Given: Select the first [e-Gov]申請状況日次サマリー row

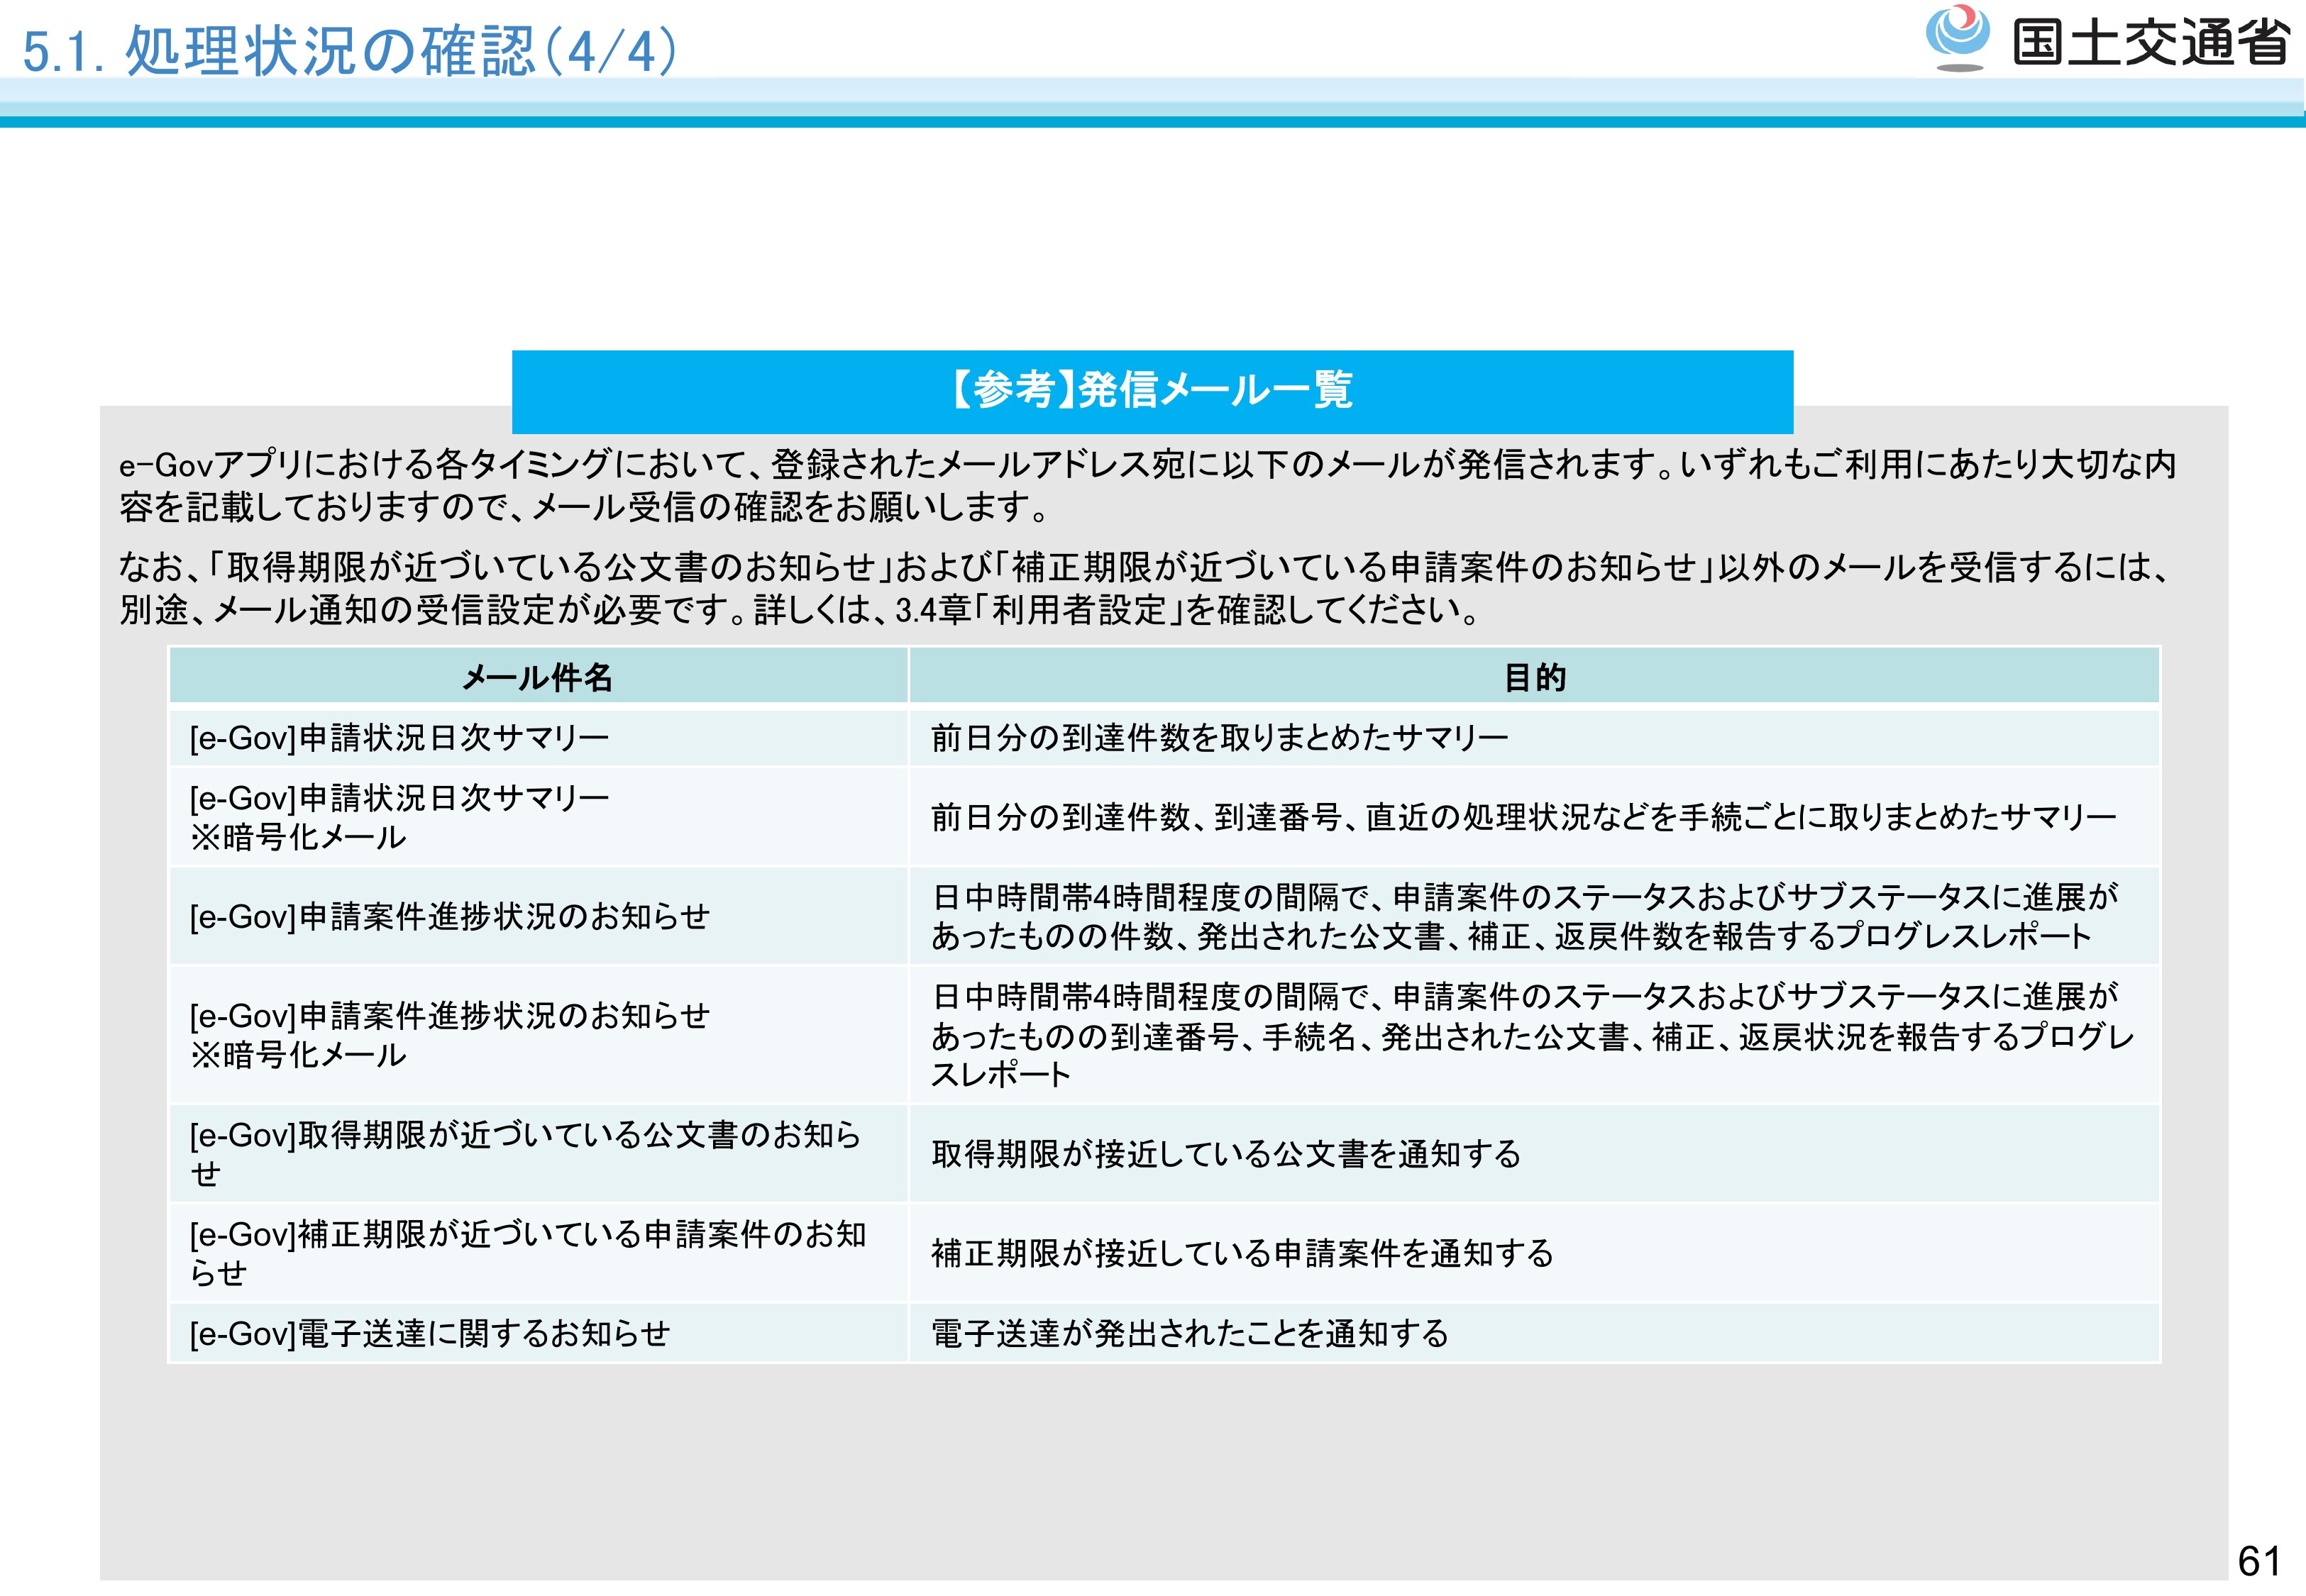Looking at the screenshot, I should 400,738.
